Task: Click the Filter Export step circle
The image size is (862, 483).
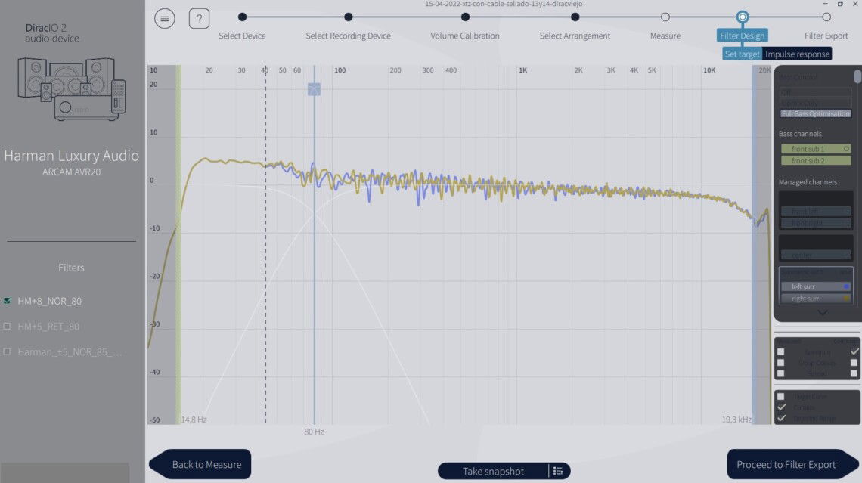Action: 827,15
